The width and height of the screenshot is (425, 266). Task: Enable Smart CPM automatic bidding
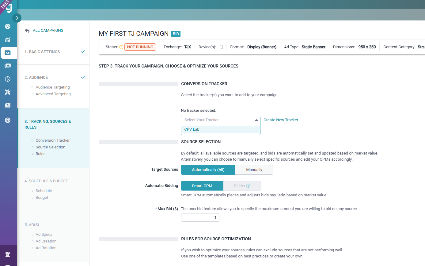tap(202, 186)
